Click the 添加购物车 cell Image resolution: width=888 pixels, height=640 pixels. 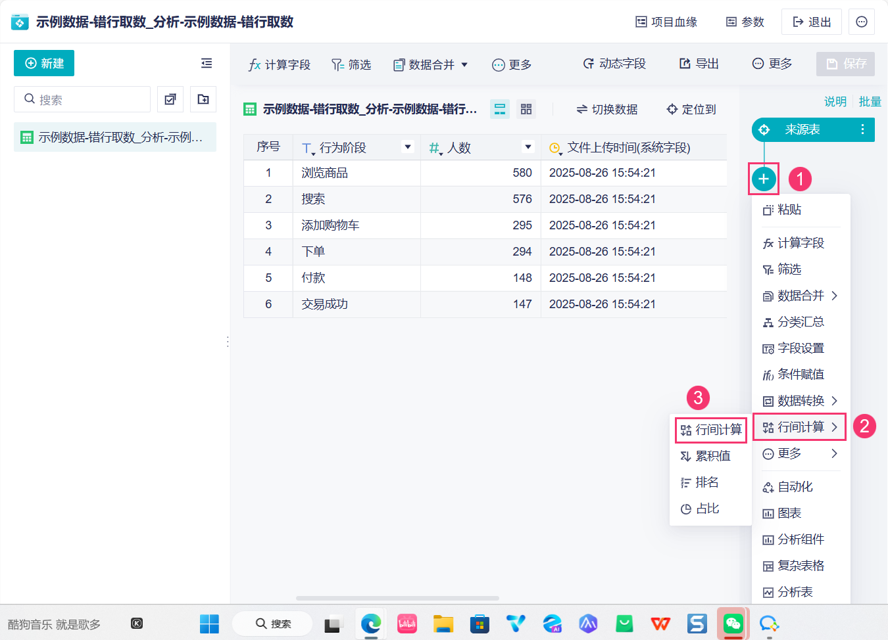(357, 225)
